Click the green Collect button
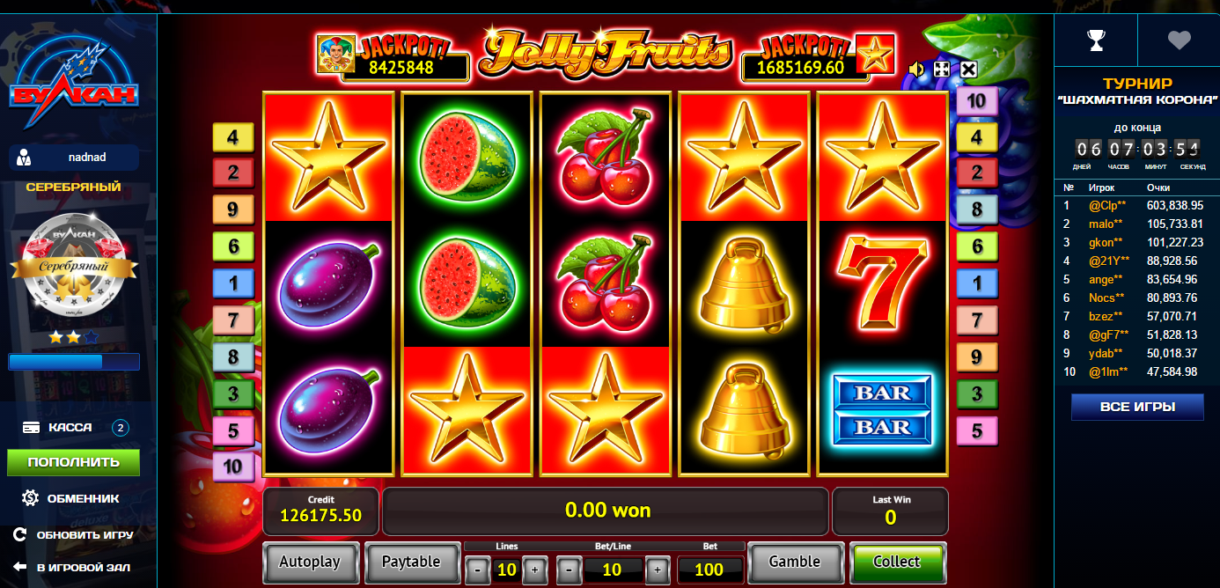This screenshot has height=588, width=1220. (x=897, y=562)
